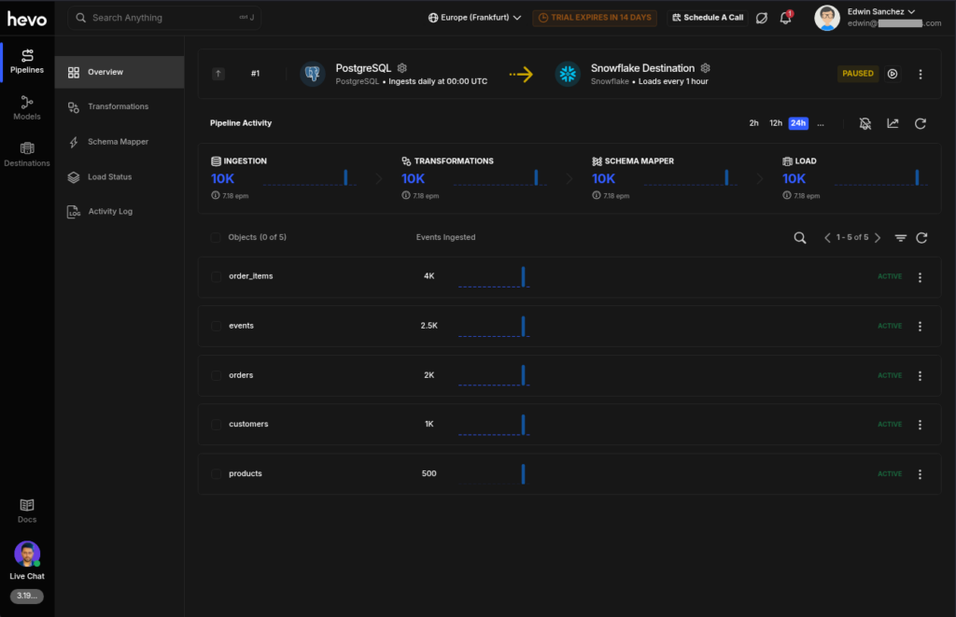Click the announcements icon beside the bell
Viewport: 956px width, 617px height.
click(762, 18)
